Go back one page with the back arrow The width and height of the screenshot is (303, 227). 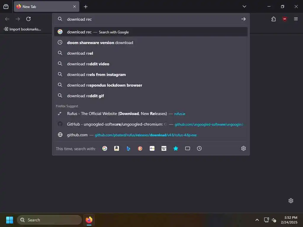point(7,19)
